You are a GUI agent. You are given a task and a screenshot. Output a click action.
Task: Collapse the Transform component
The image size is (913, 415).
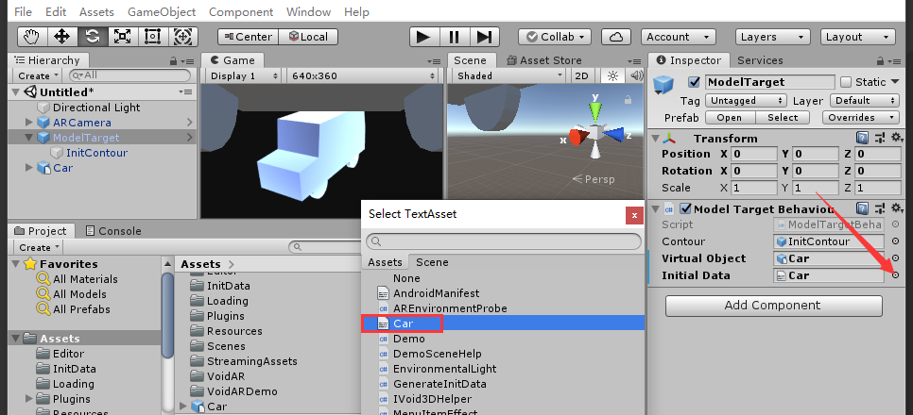click(656, 139)
